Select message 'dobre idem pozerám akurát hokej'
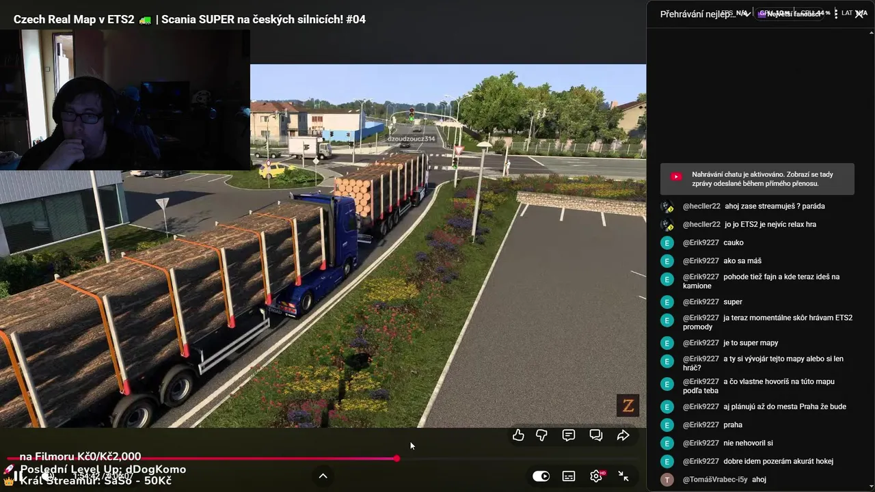The width and height of the screenshot is (875, 492). pos(778,461)
